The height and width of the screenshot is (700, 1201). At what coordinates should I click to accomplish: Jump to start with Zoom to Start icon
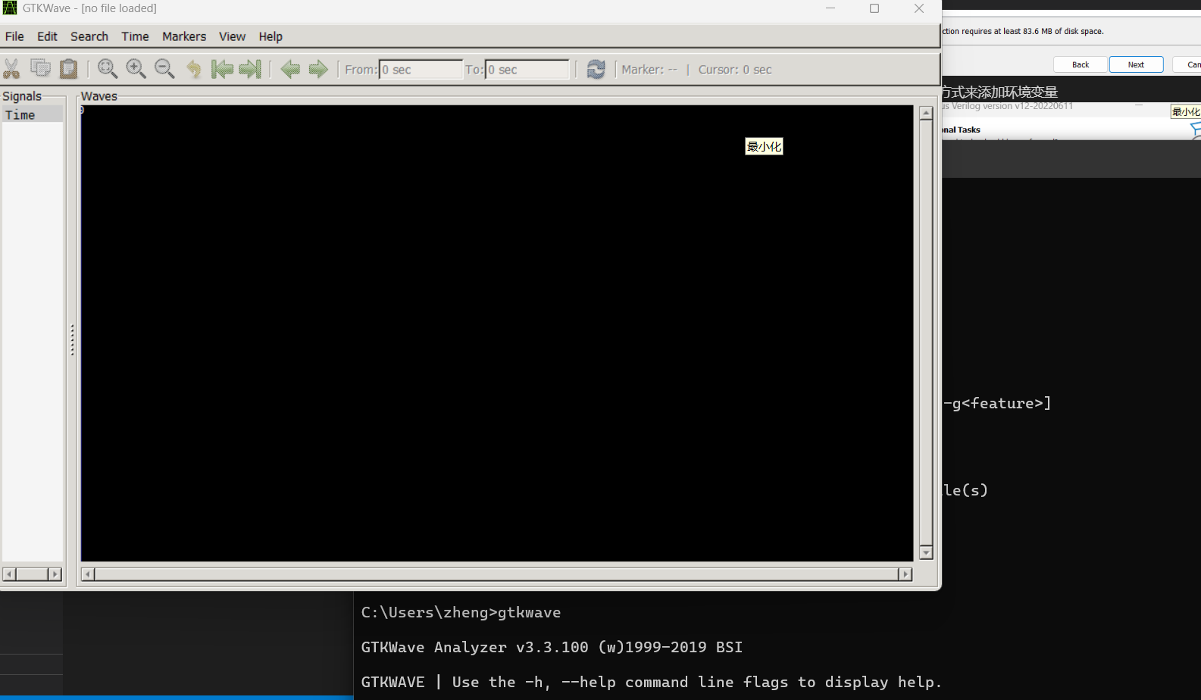[222, 69]
